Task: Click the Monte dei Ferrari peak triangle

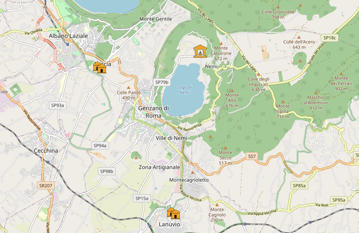Action: [341, 73]
